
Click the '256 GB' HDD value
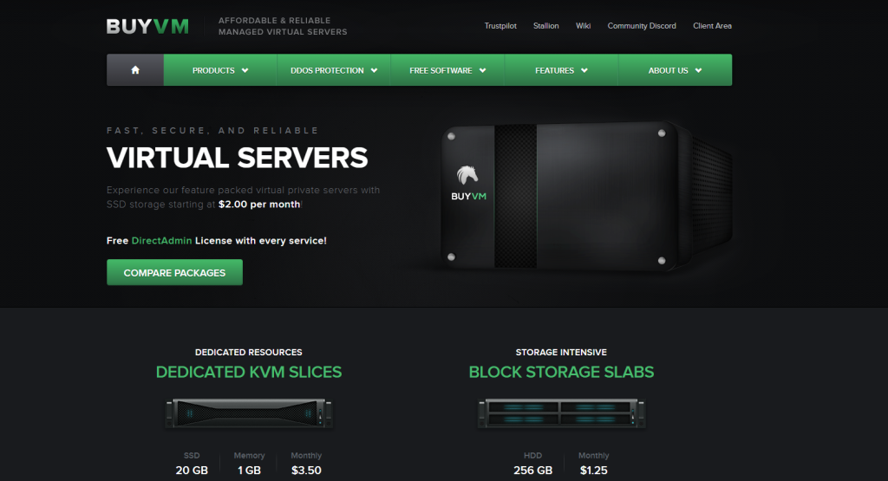[533, 471]
